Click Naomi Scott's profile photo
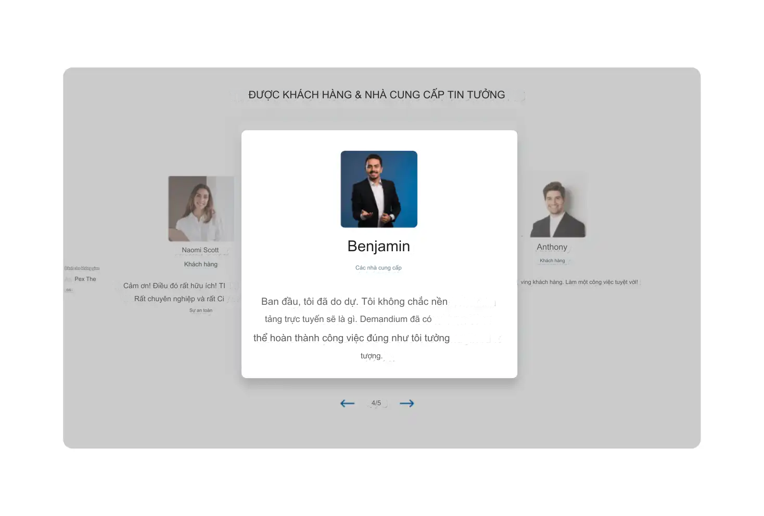Viewport: 764px width, 516px height. point(201,209)
